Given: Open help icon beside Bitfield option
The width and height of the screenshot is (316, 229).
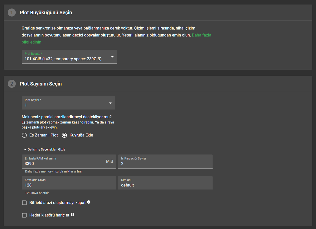Looking at the screenshot, I should [89, 202].
